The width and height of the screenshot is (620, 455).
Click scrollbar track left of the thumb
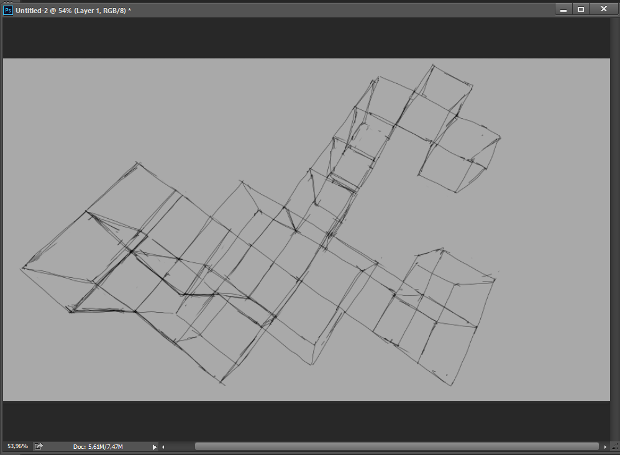[180, 446]
